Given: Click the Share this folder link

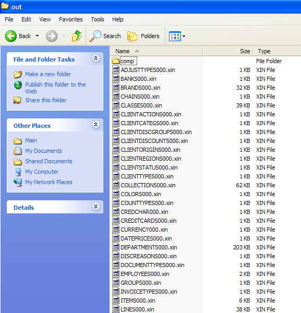Looking at the screenshot, I should click(x=46, y=100).
